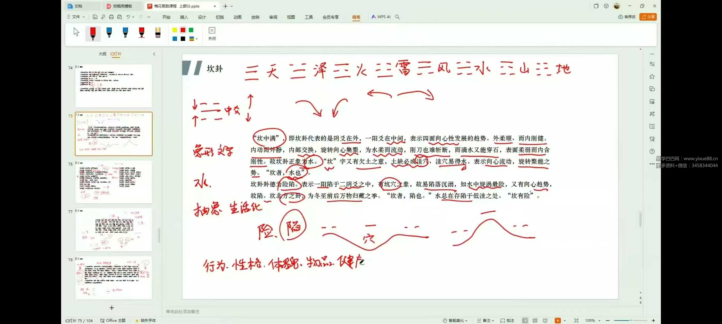This screenshot has height=324, width=722.
Task: Expand the 文件 menu dropdown
Action: click(x=76, y=17)
